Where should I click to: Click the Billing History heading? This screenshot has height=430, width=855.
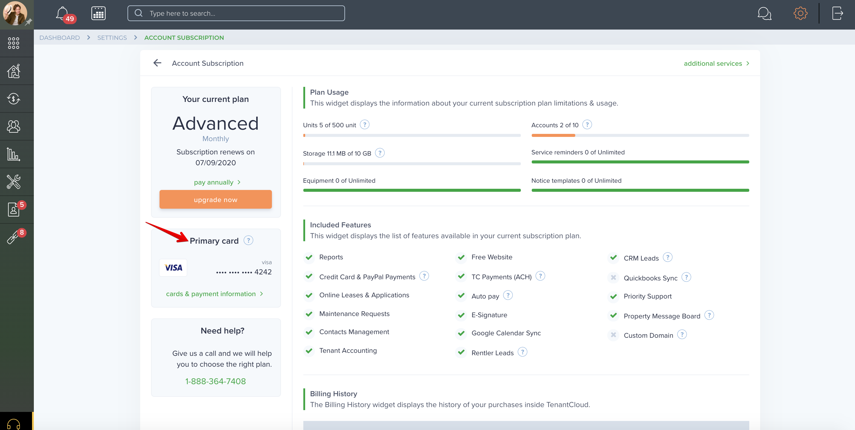click(334, 394)
